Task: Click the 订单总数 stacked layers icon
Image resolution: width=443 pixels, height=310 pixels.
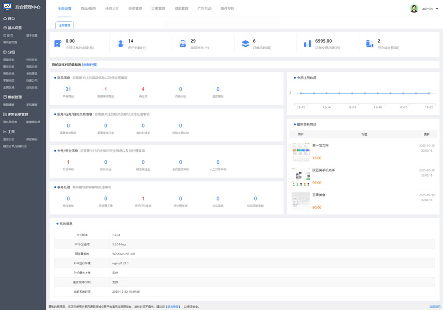Action: (x=245, y=43)
